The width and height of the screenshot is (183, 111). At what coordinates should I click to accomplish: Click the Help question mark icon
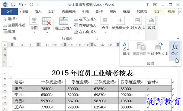click(148, 5)
